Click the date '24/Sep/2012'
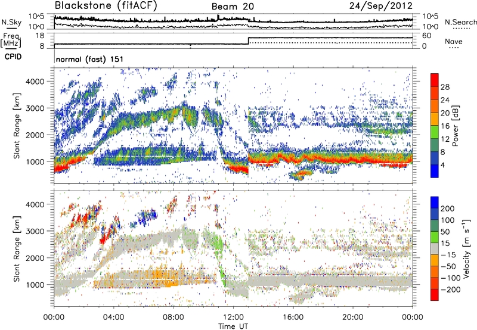 pyautogui.click(x=381, y=6)
